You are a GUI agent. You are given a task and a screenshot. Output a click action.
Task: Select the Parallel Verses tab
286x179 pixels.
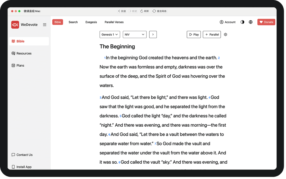pyautogui.click(x=114, y=22)
